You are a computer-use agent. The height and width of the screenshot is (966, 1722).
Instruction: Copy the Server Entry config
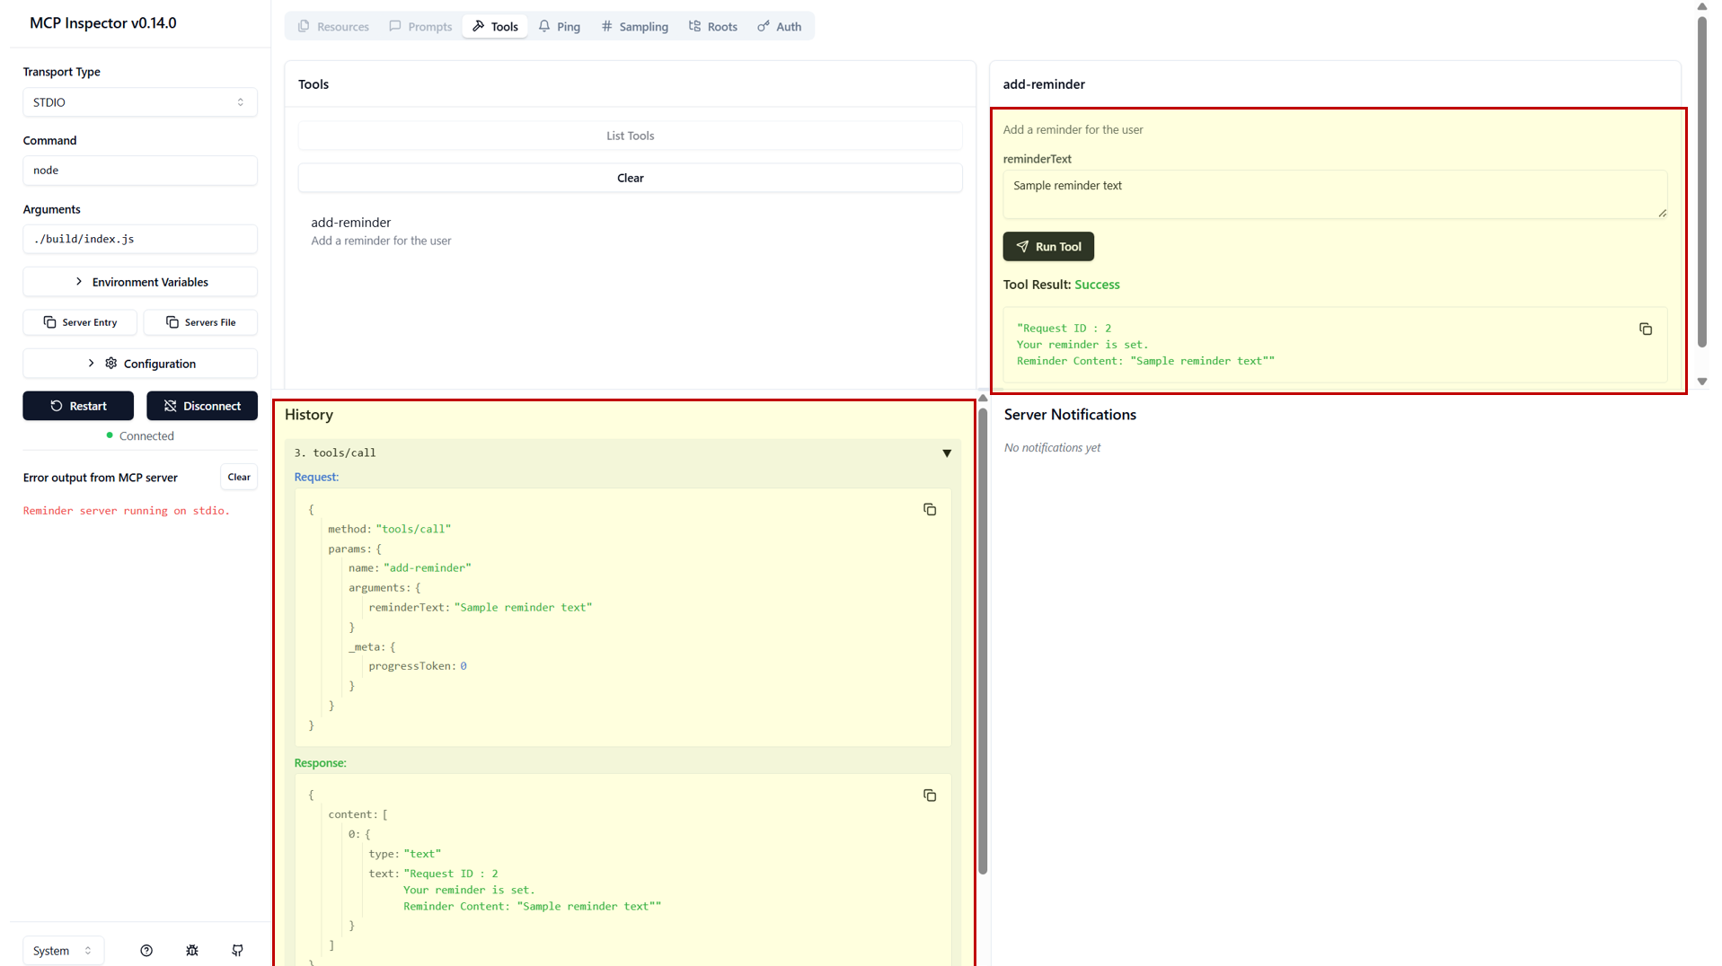80,322
